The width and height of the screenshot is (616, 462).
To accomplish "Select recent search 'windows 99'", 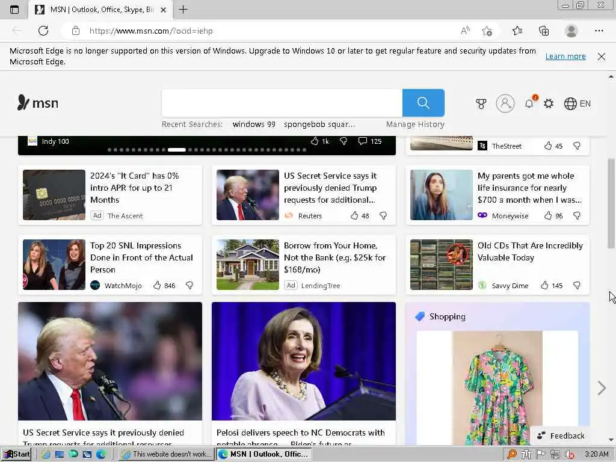I will [x=254, y=124].
